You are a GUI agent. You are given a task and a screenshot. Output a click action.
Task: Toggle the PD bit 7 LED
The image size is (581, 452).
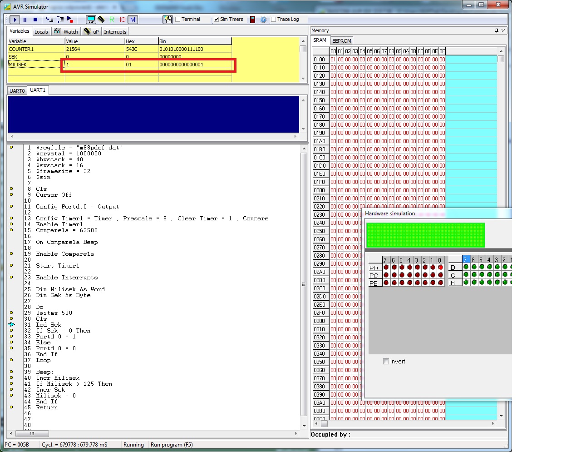click(386, 268)
